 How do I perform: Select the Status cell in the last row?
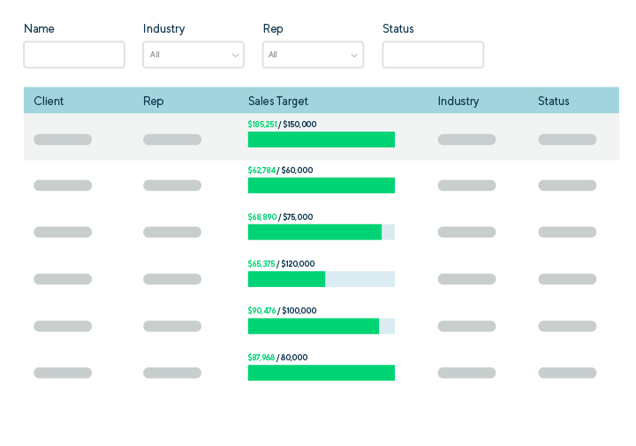click(x=567, y=373)
